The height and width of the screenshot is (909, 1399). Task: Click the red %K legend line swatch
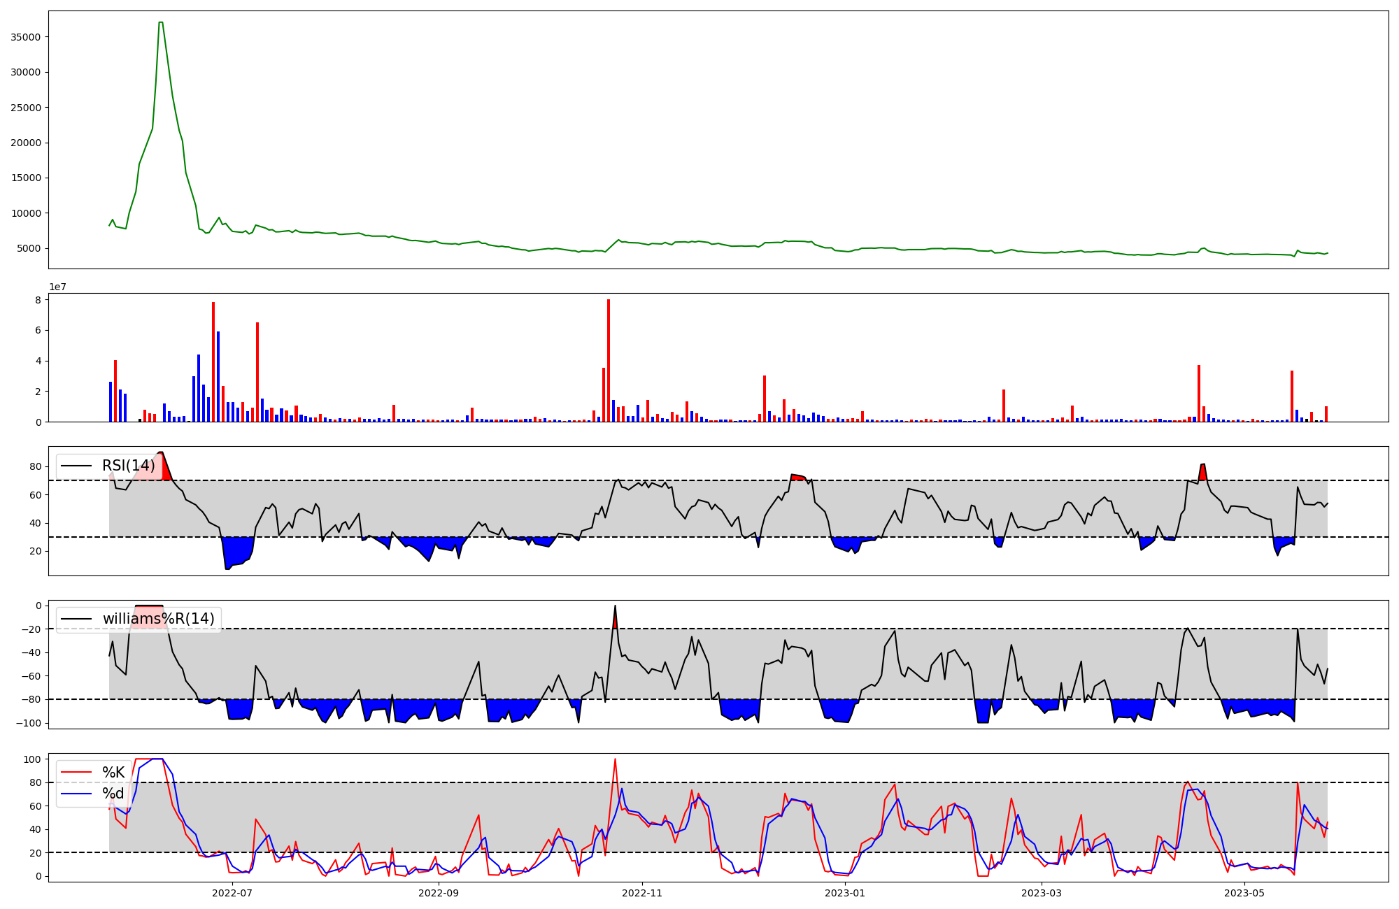pyautogui.click(x=77, y=773)
